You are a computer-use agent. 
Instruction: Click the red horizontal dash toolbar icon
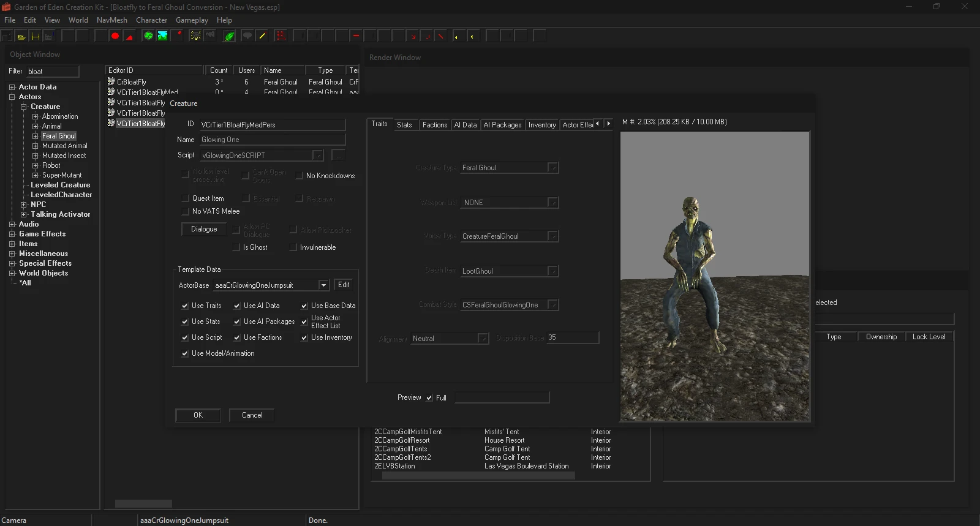click(356, 36)
